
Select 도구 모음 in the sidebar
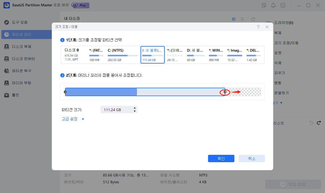pos(20,22)
